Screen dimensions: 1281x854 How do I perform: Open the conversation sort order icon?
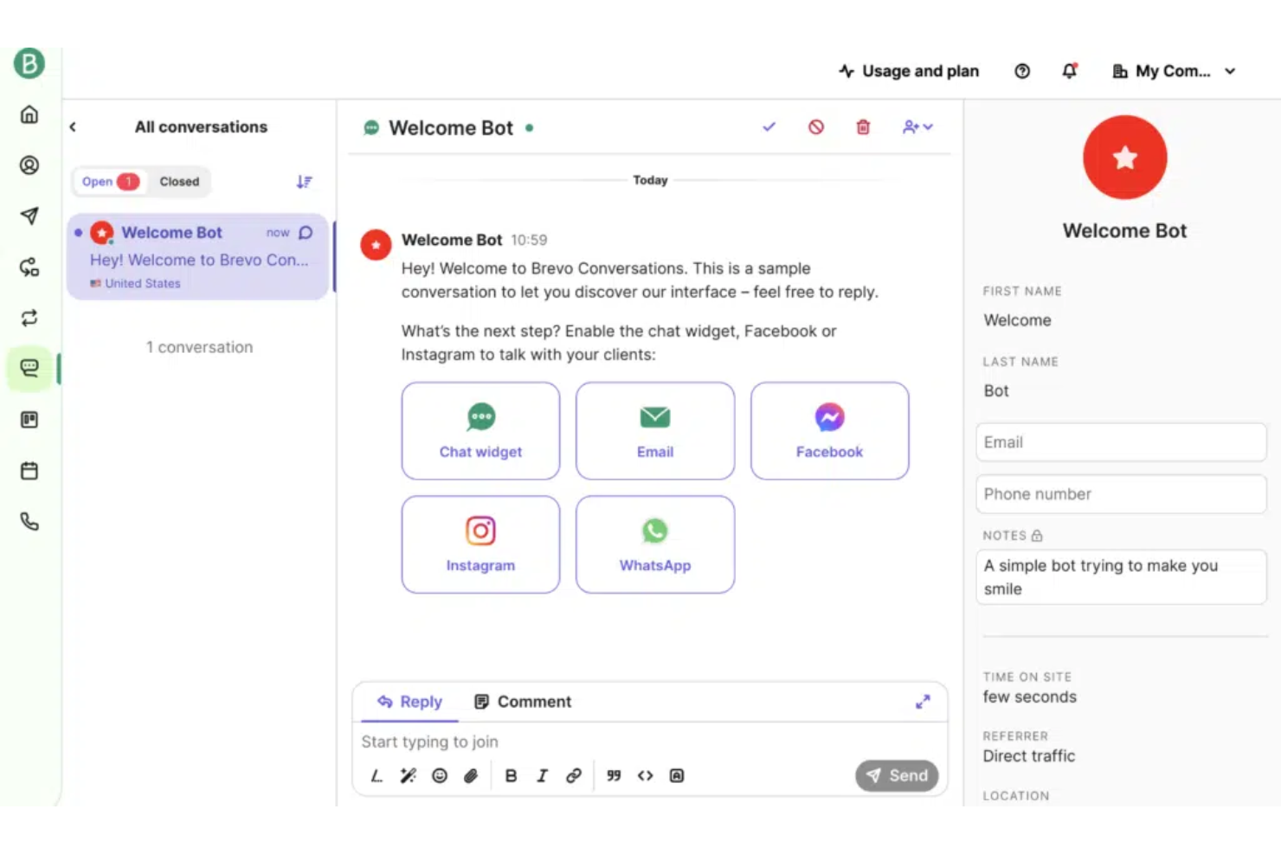(304, 182)
